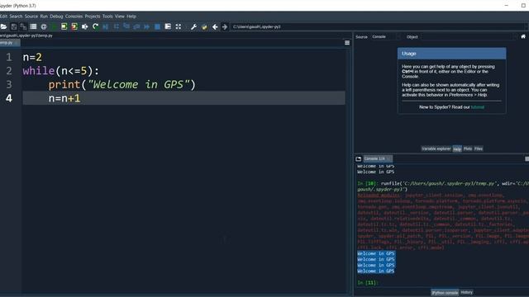Image resolution: width=529 pixels, height=297 pixels.
Task: Go forward with the right arrow icon
Action: pyautogui.click(x=225, y=26)
